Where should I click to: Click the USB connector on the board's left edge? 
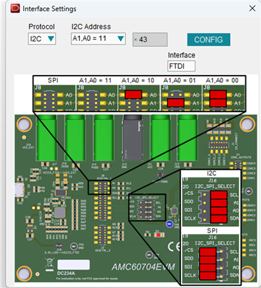19,190
